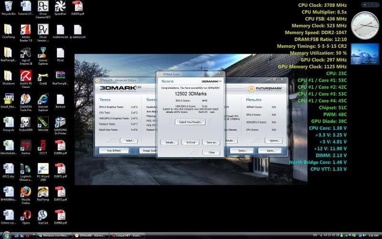Click the Submit Your Results button
This screenshot has width=382, height=239.
191,122
